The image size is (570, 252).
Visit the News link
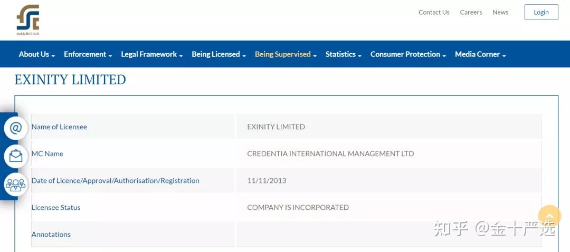(500, 12)
